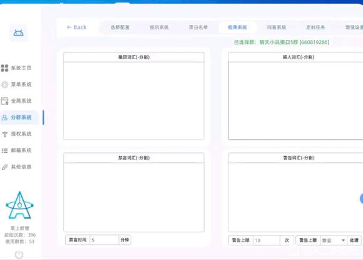Image resolution: width=363 pixels, height=260 pixels.
Task: Click the 启动次数 396 text
Action: (20, 235)
